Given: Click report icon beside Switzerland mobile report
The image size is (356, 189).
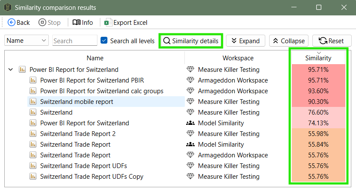Looking at the screenshot, I should click(33, 101).
